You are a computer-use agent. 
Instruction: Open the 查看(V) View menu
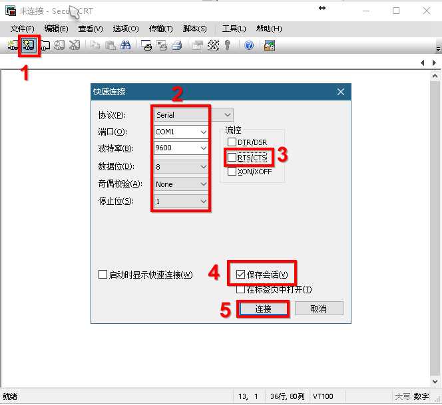pos(91,29)
